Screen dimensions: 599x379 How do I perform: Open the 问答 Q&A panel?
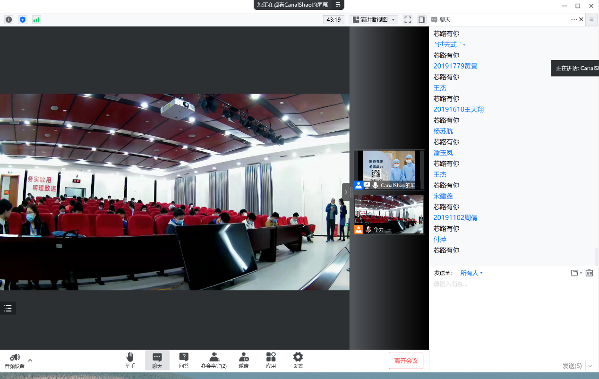[184, 360]
